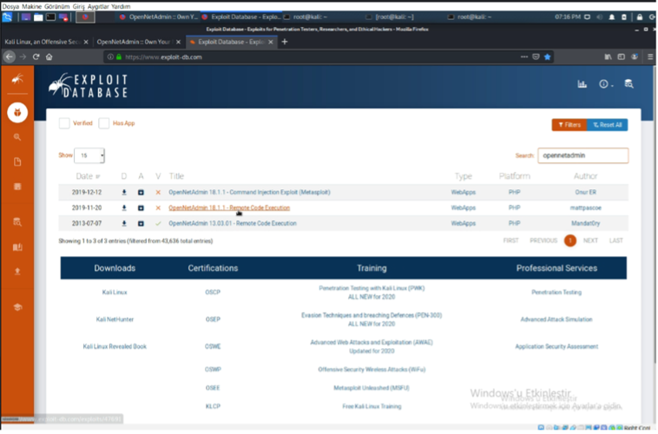
Task: Open the search magnifier icon in orange sidebar
Action: (x=17, y=137)
